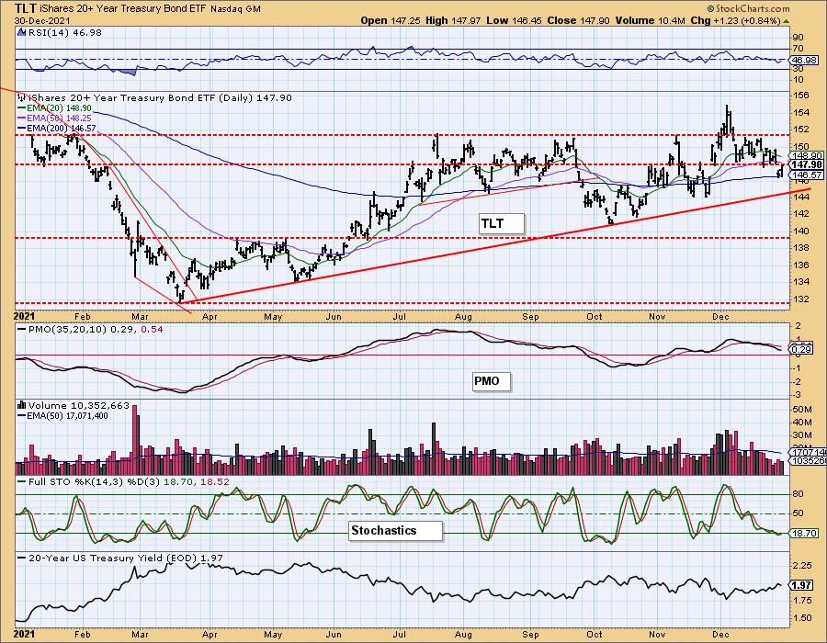Click the 'RSI(14) 46.98' legend text

[64, 32]
